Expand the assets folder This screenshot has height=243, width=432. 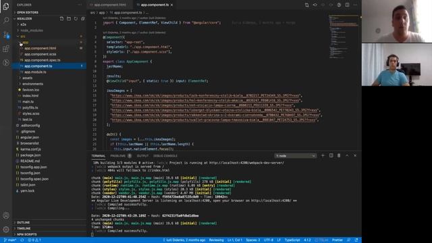(x=49, y=78)
